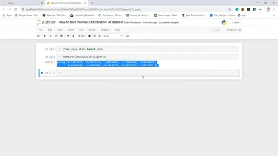Move selected cell up arrow
278x156 pixels.
click(x=68, y=36)
